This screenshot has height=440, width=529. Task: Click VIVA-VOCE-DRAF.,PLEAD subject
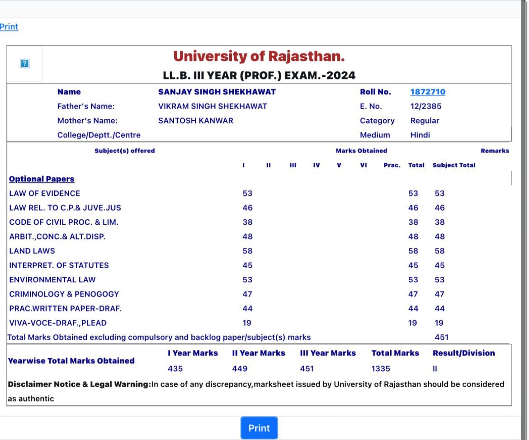point(58,323)
